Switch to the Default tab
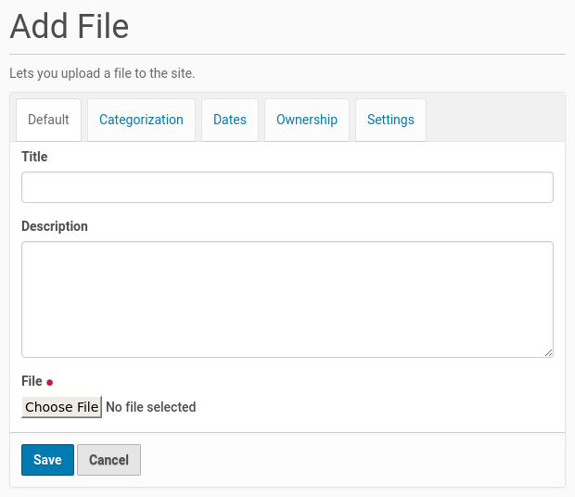The height and width of the screenshot is (497, 575). tap(48, 120)
